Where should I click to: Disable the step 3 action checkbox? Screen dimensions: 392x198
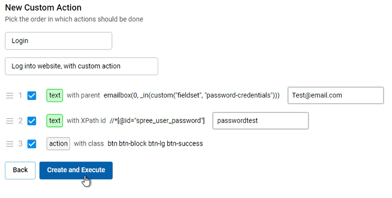tap(32, 144)
